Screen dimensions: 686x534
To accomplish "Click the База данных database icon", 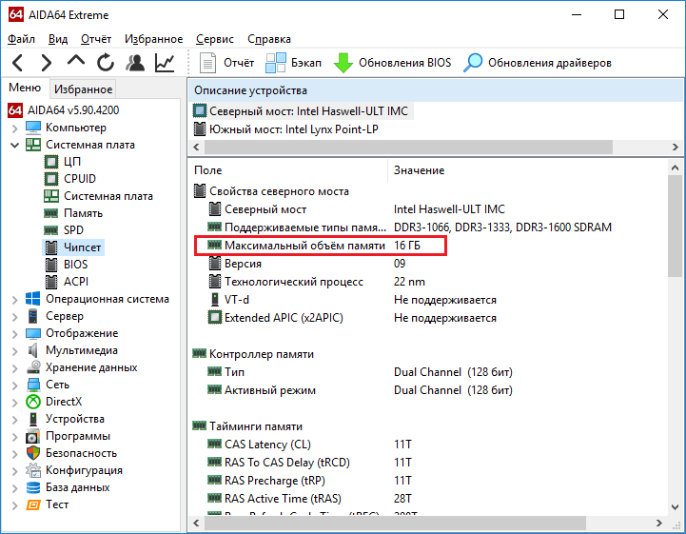I will pyautogui.click(x=32, y=487).
